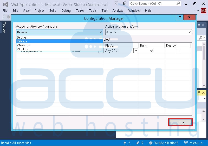Pin the lower right yellow panel
Viewport: 208px width, 146px height.
click(199, 92)
